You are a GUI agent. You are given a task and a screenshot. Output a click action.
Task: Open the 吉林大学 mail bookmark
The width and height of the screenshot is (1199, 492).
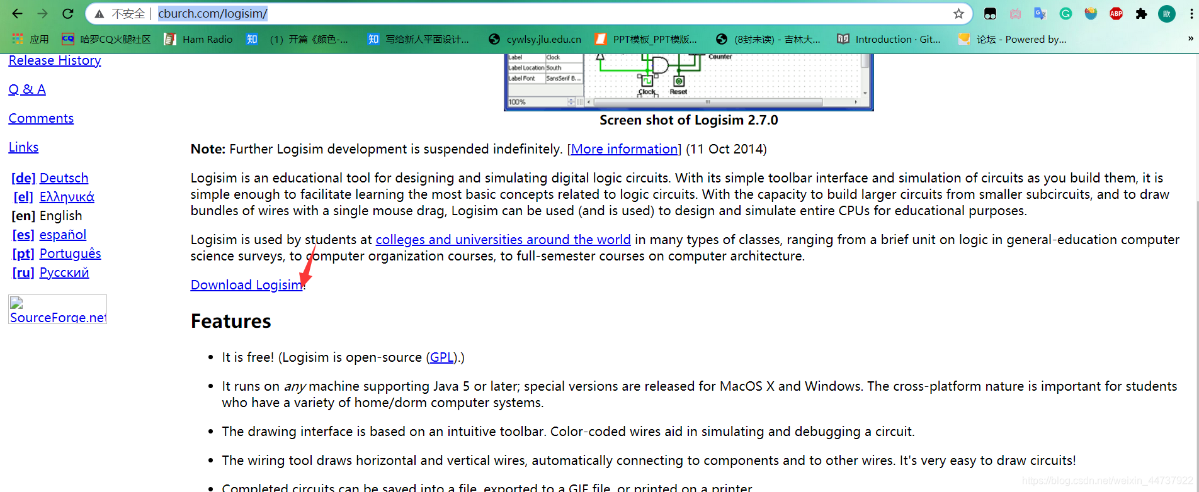tap(768, 39)
